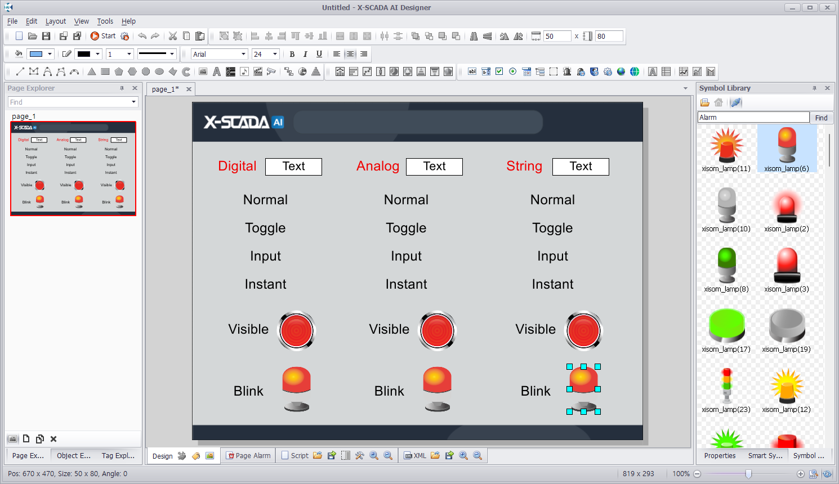This screenshot has height=484, width=839.
Task: Toggle Underline formatting
Action: pos(319,54)
